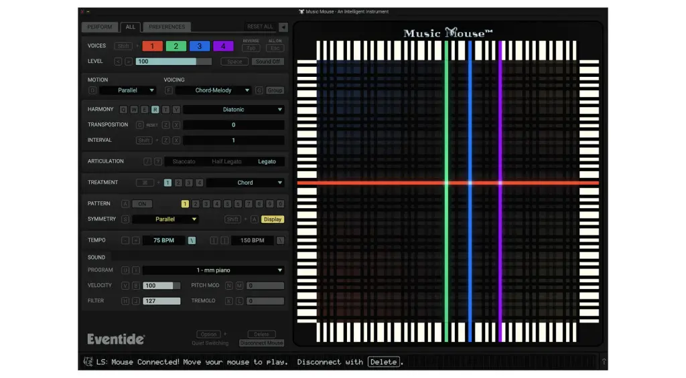Screen dimensions: 686x378
Task: Click the Filter slider showing 127
Action: [x=161, y=301]
